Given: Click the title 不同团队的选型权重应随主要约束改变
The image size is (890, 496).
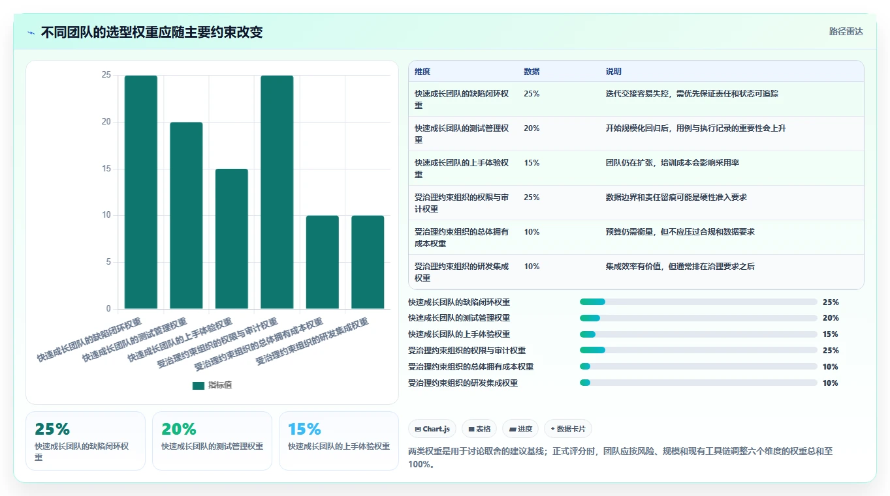Looking at the screenshot, I should coord(152,33).
